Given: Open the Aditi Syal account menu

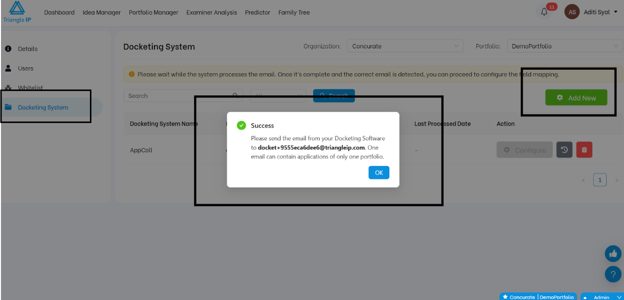Looking at the screenshot, I should click(x=601, y=12).
